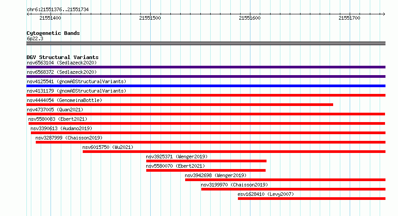Click the nsv3287999 (Chaisson2019) label
This screenshot has height=216, width=398.
[69, 138]
